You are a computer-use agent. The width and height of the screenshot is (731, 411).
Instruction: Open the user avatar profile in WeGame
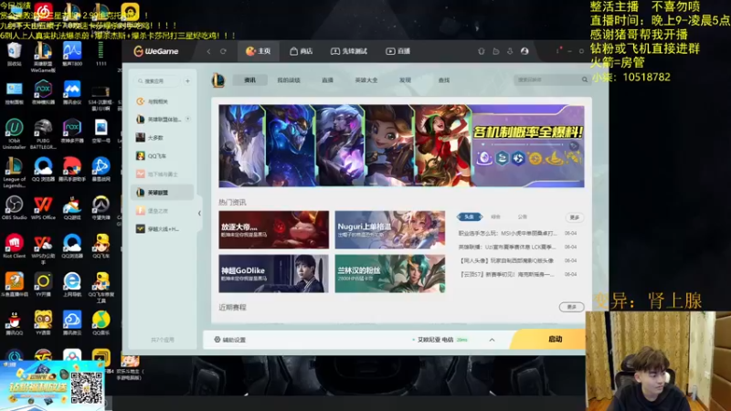pyautogui.click(x=524, y=51)
